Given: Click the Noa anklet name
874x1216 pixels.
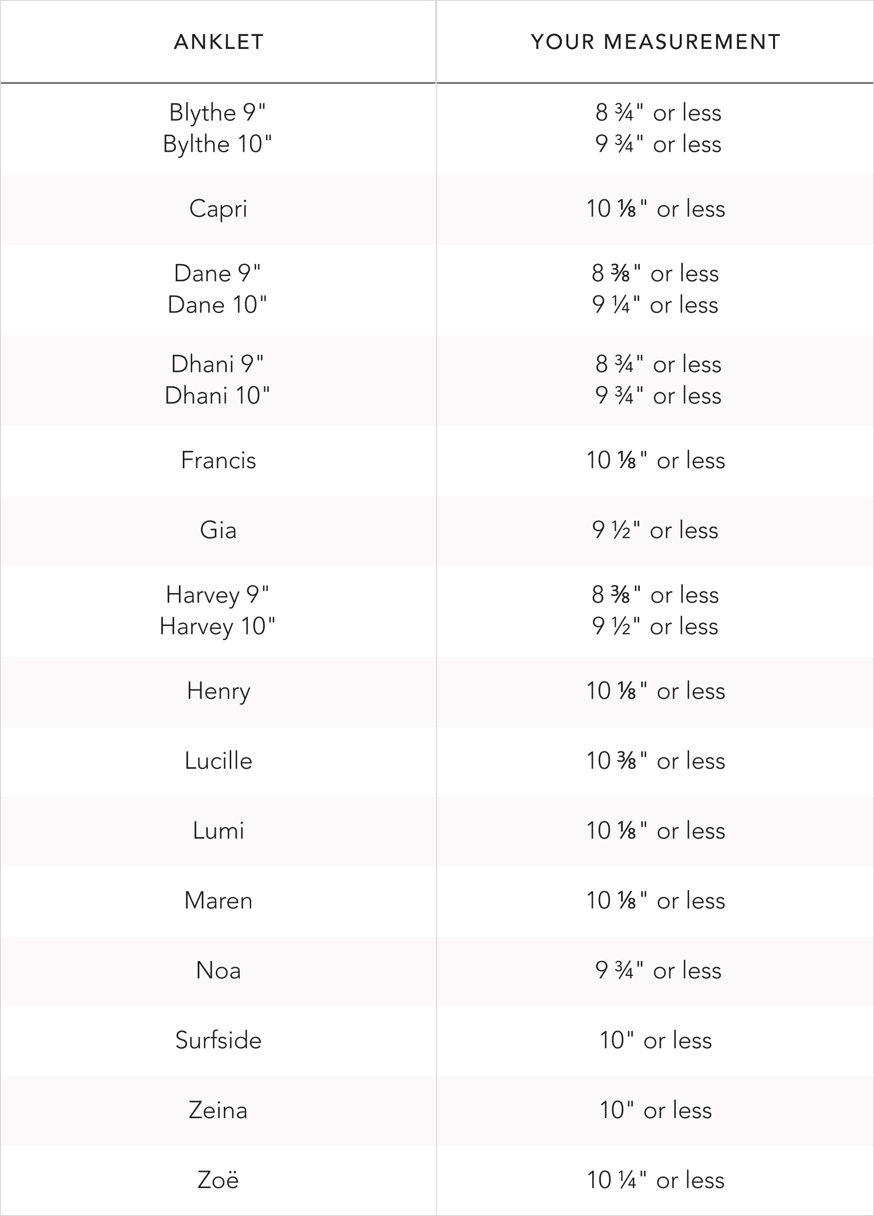Looking at the screenshot, I should (218, 970).
